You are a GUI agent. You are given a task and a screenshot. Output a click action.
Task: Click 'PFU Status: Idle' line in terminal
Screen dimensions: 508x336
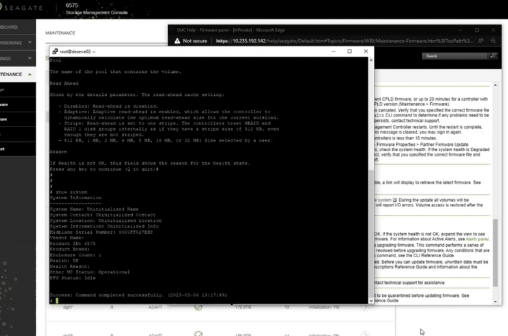[72, 277]
